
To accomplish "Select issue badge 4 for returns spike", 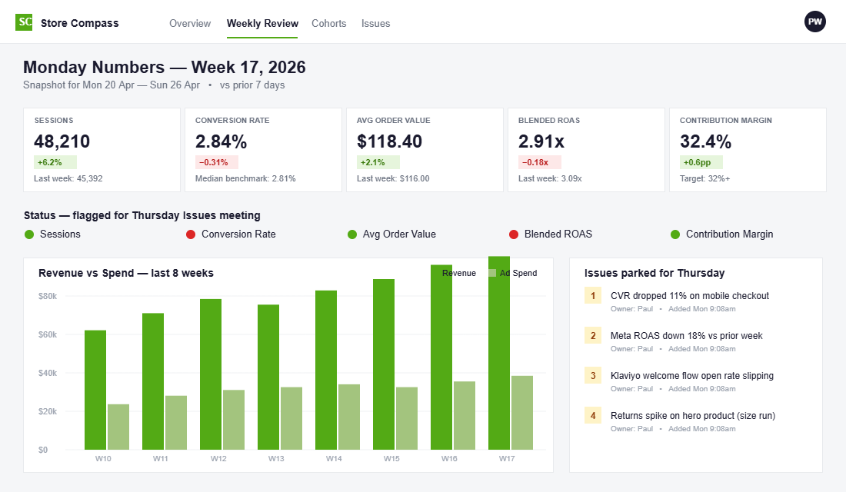I will pos(592,415).
